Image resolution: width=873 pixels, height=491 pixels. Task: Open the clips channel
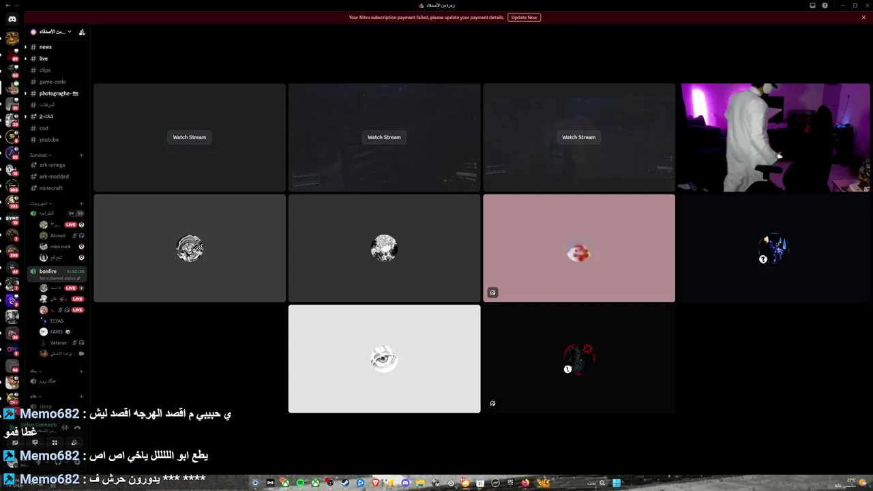point(56,70)
